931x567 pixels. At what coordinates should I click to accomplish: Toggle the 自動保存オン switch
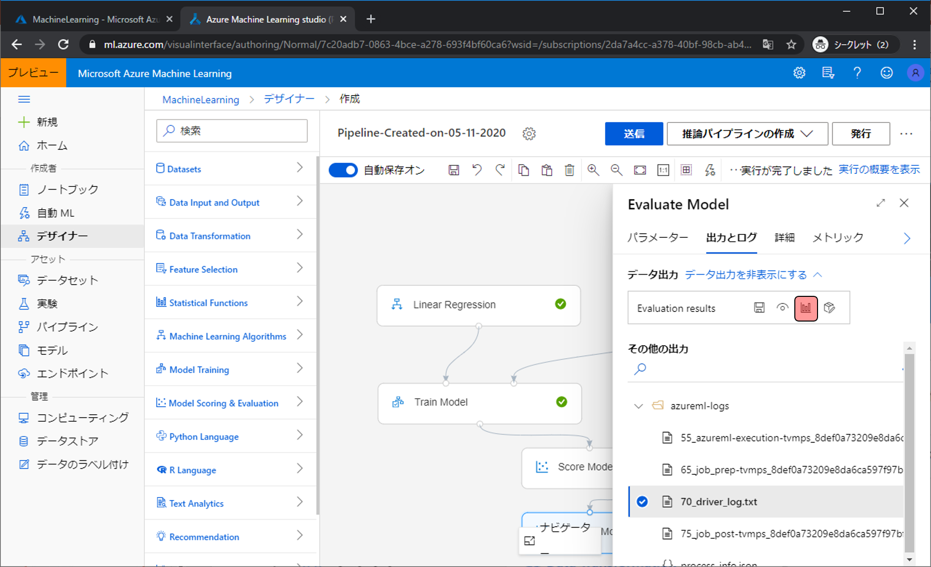pos(343,170)
